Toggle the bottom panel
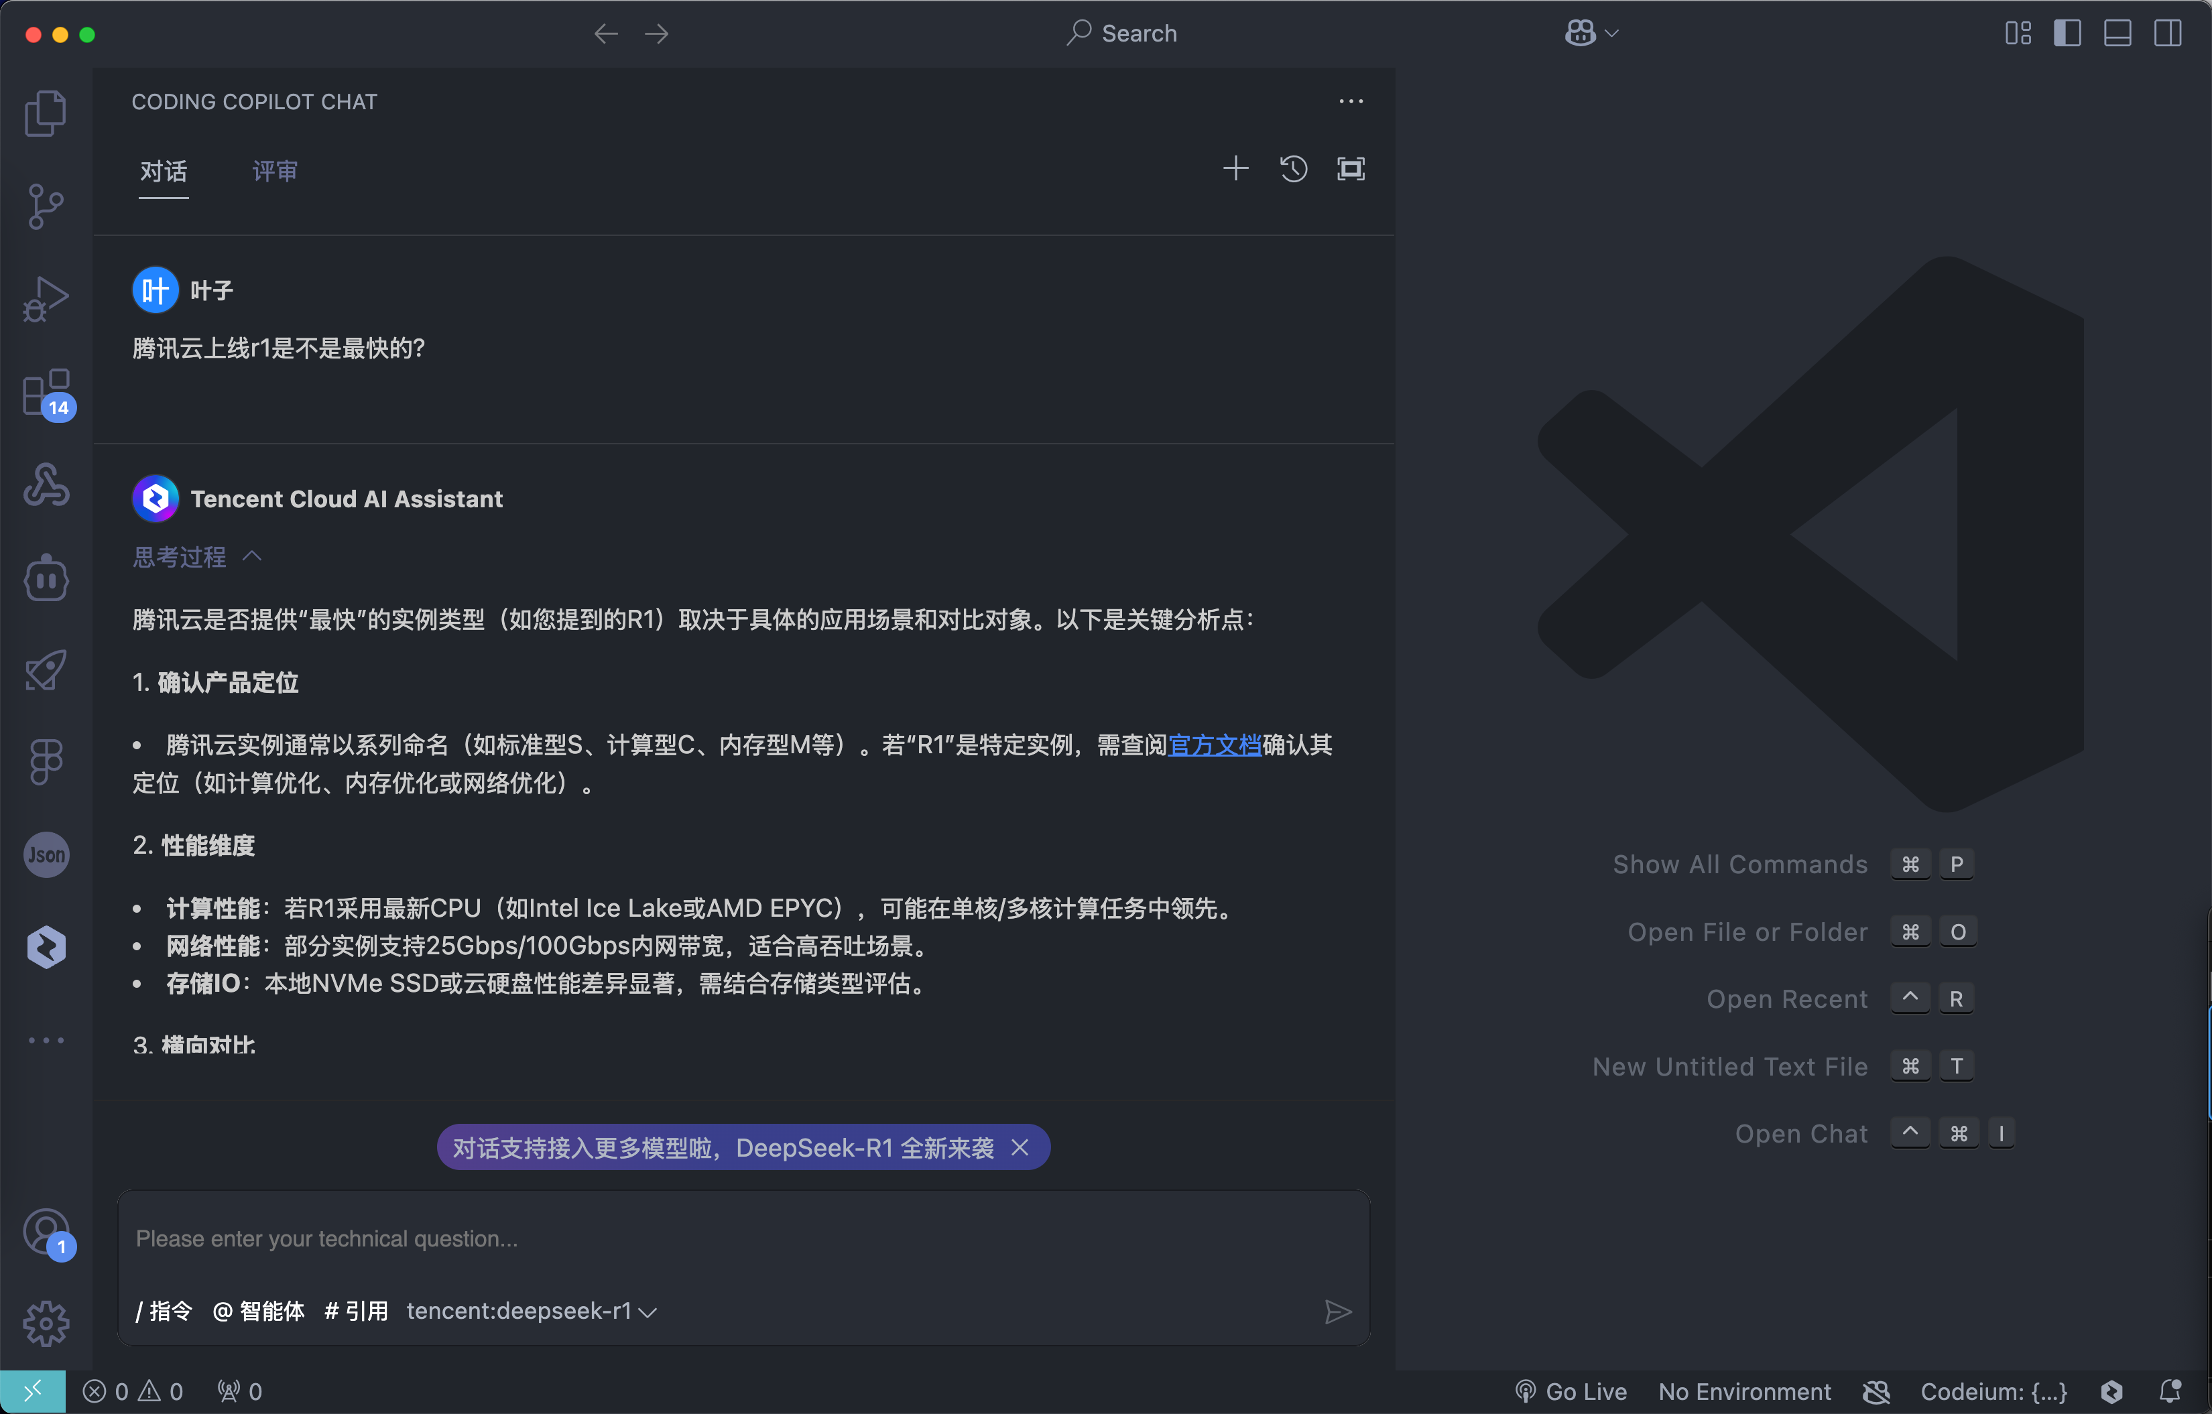Viewport: 2212px width, 1414px height. [x=2117, y=34]
